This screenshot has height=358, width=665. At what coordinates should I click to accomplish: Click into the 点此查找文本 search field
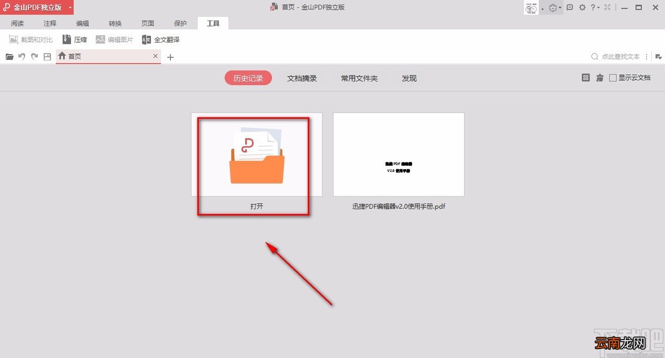621,56
